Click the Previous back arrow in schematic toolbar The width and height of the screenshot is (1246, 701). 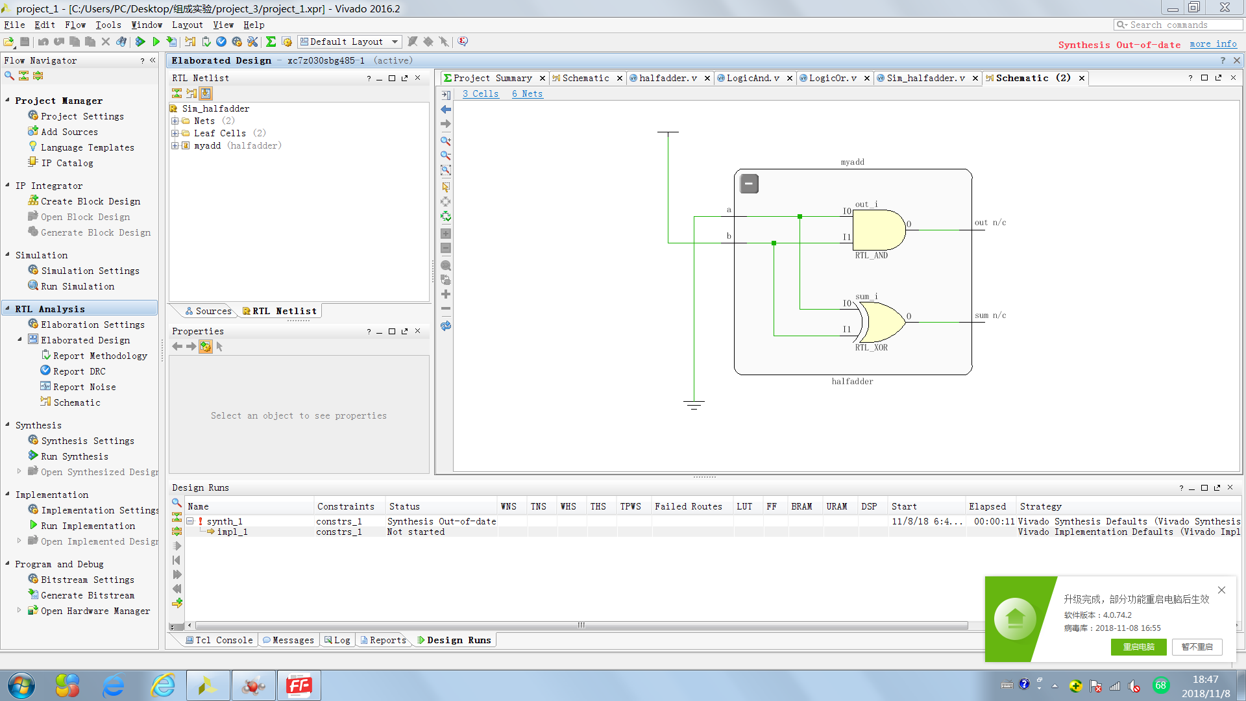pos(446,109)
